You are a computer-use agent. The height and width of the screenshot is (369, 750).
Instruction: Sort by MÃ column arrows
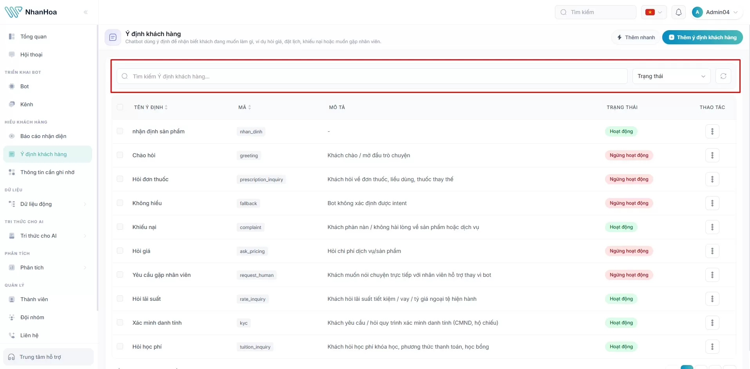pyautogui.click(x=250, y=107)
